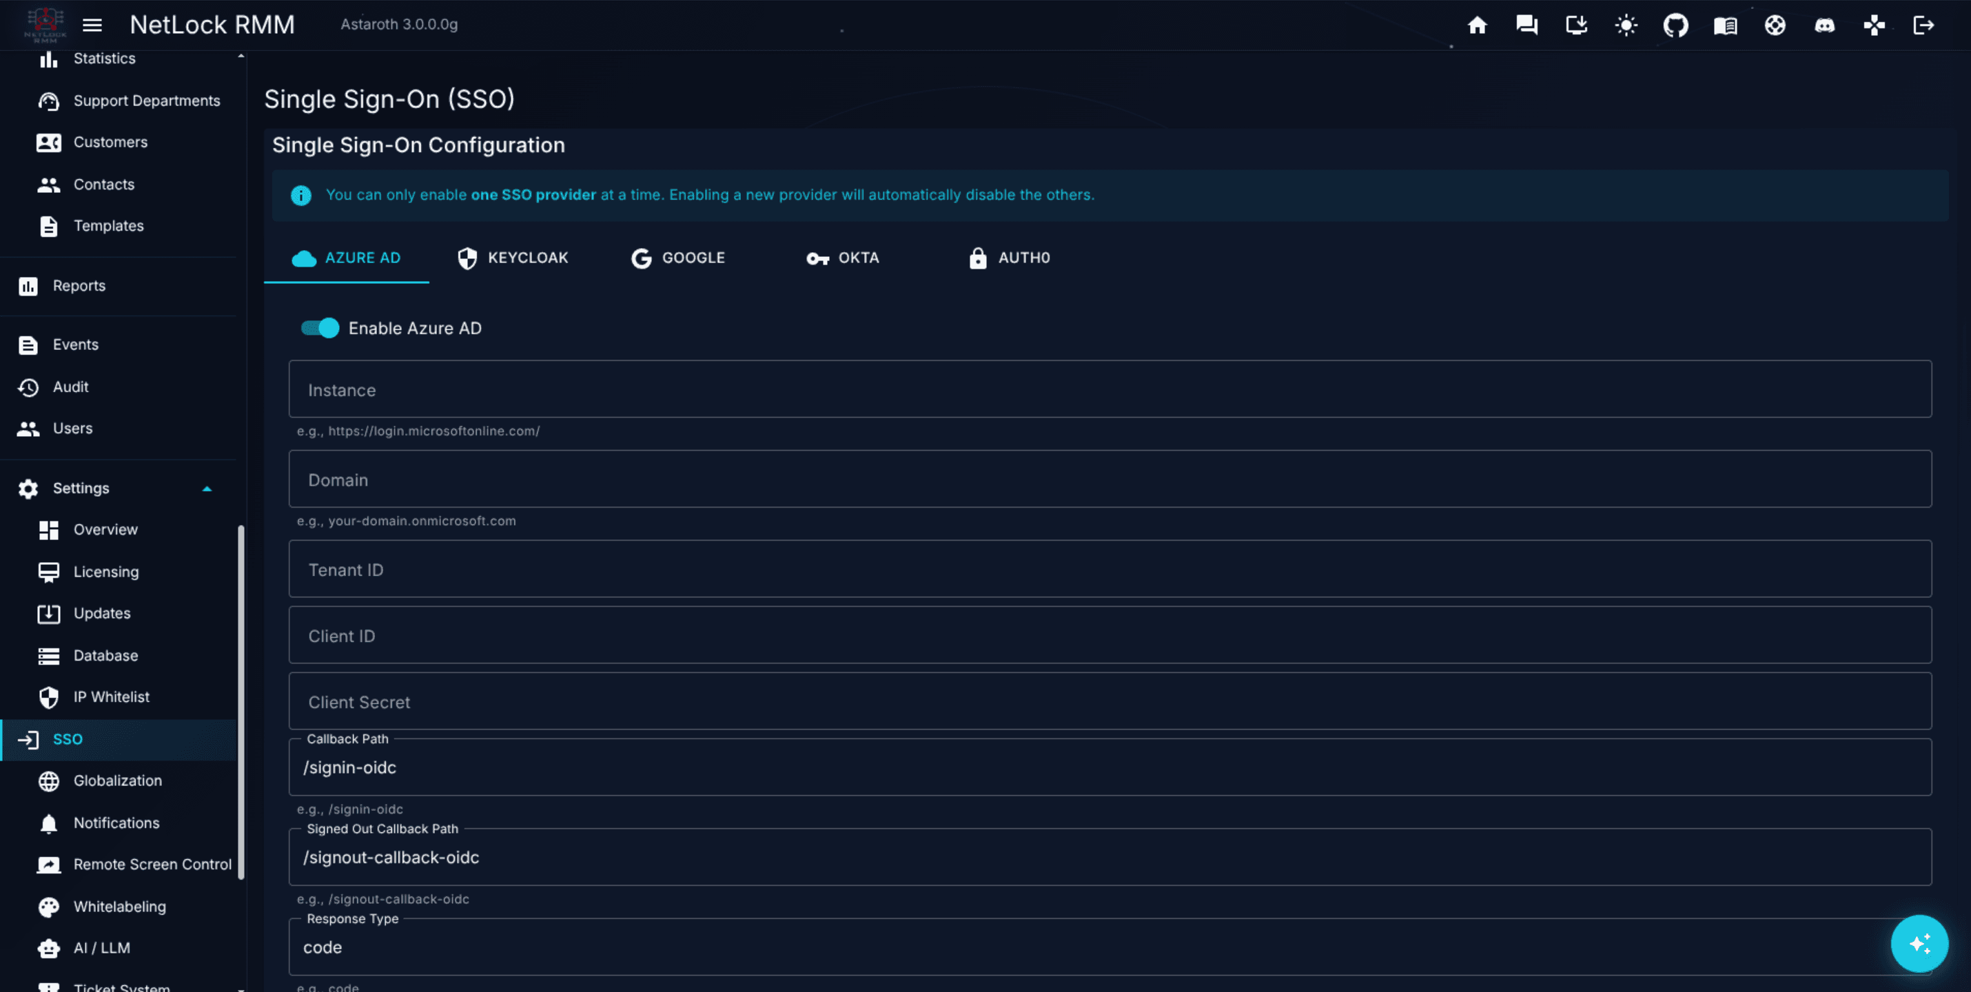This screenshot has width=1971, height=992.
Task: Open the Contacts page
Action: click(103, 185)
